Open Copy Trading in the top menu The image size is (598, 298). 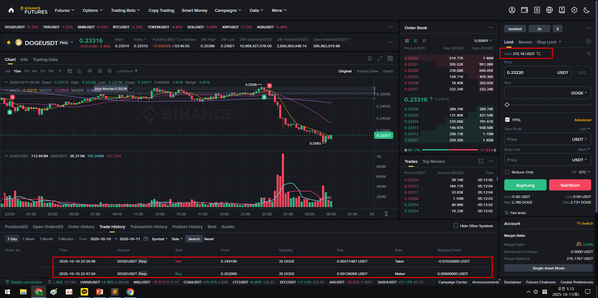161,10
